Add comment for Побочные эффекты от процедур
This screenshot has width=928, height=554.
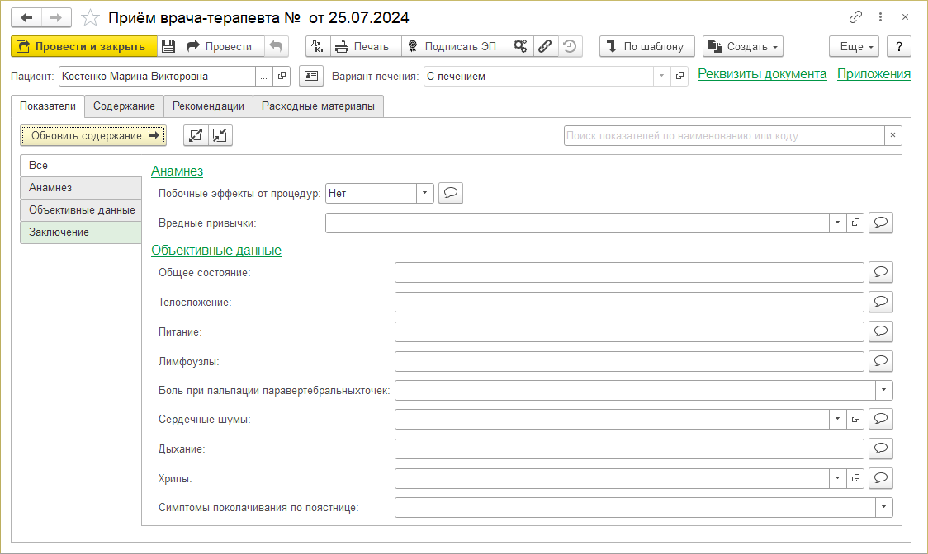(451, 194)
